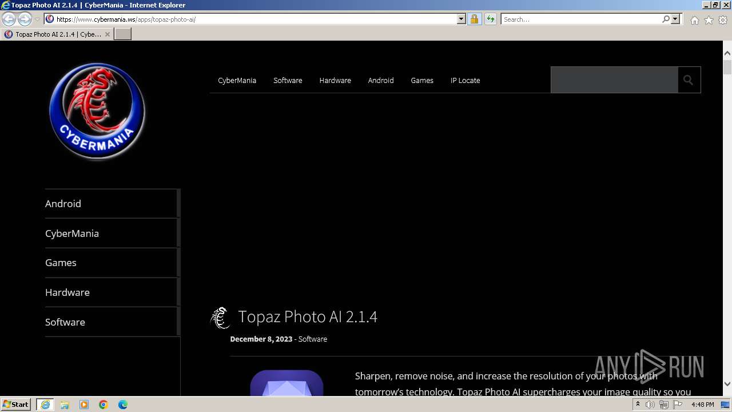Open File Explorer from taskbar

click(65, 405)
